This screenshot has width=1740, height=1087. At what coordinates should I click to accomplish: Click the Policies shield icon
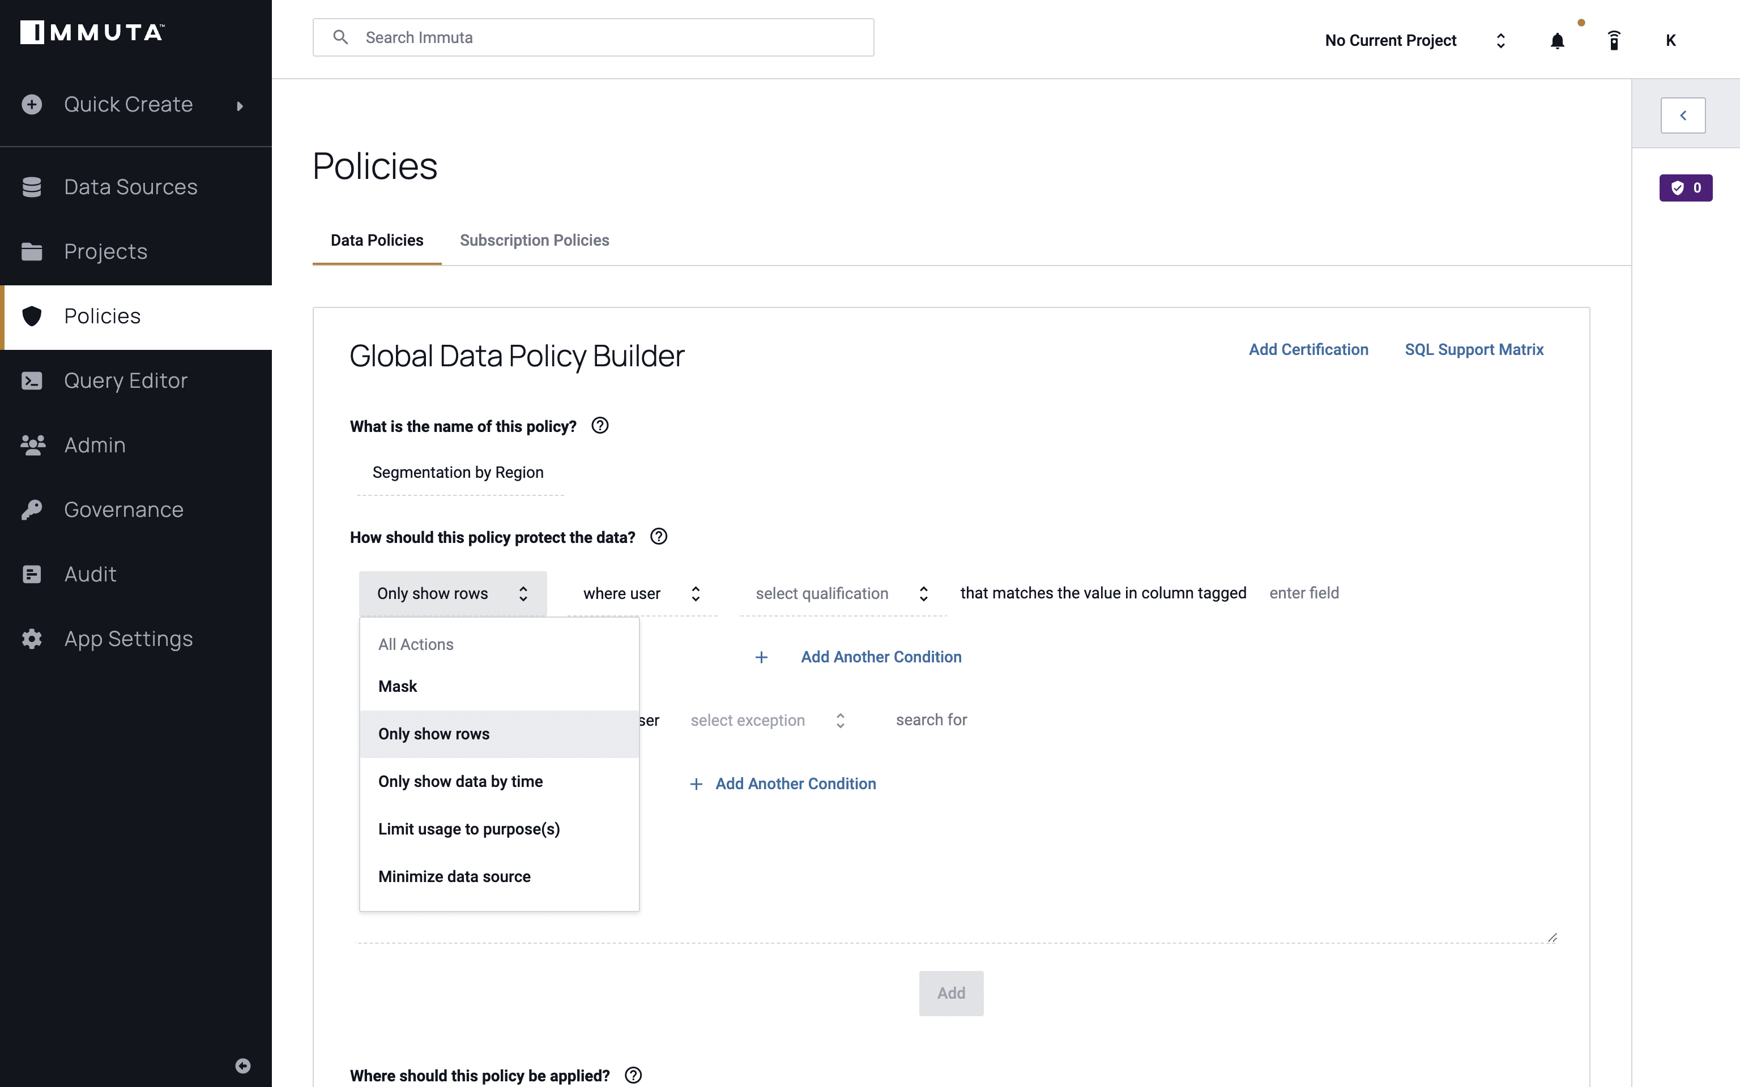32,316
